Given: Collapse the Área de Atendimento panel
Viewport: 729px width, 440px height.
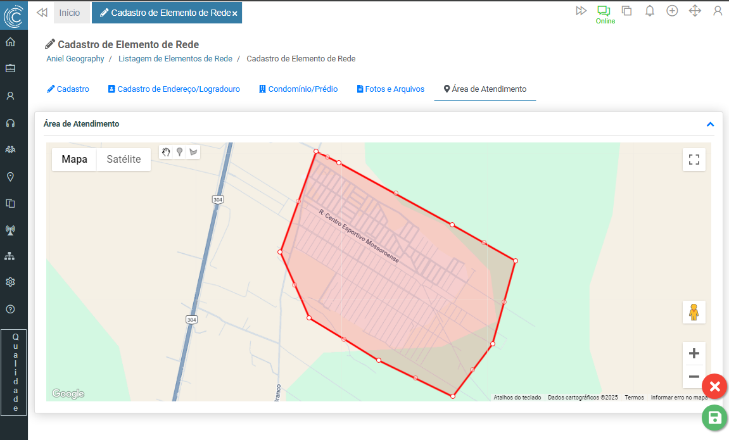Looking at the screenshot, I should coord(710,124).
